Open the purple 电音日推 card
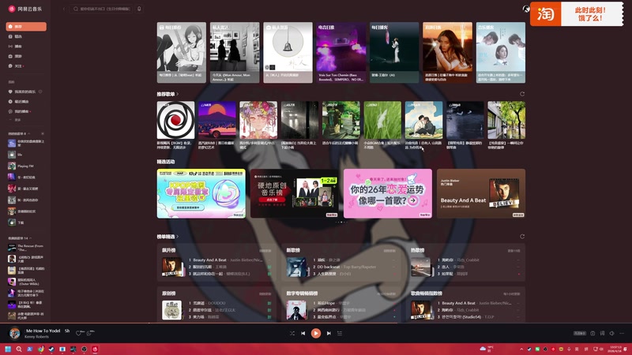 click(341, 52)
